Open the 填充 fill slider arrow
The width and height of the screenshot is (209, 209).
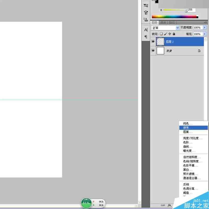pos(205,34)
